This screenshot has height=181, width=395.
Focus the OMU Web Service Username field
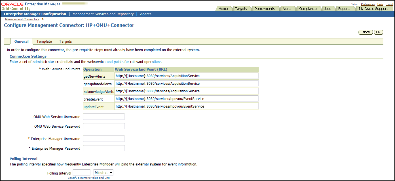pyautogui.click(x=104, y=117)
